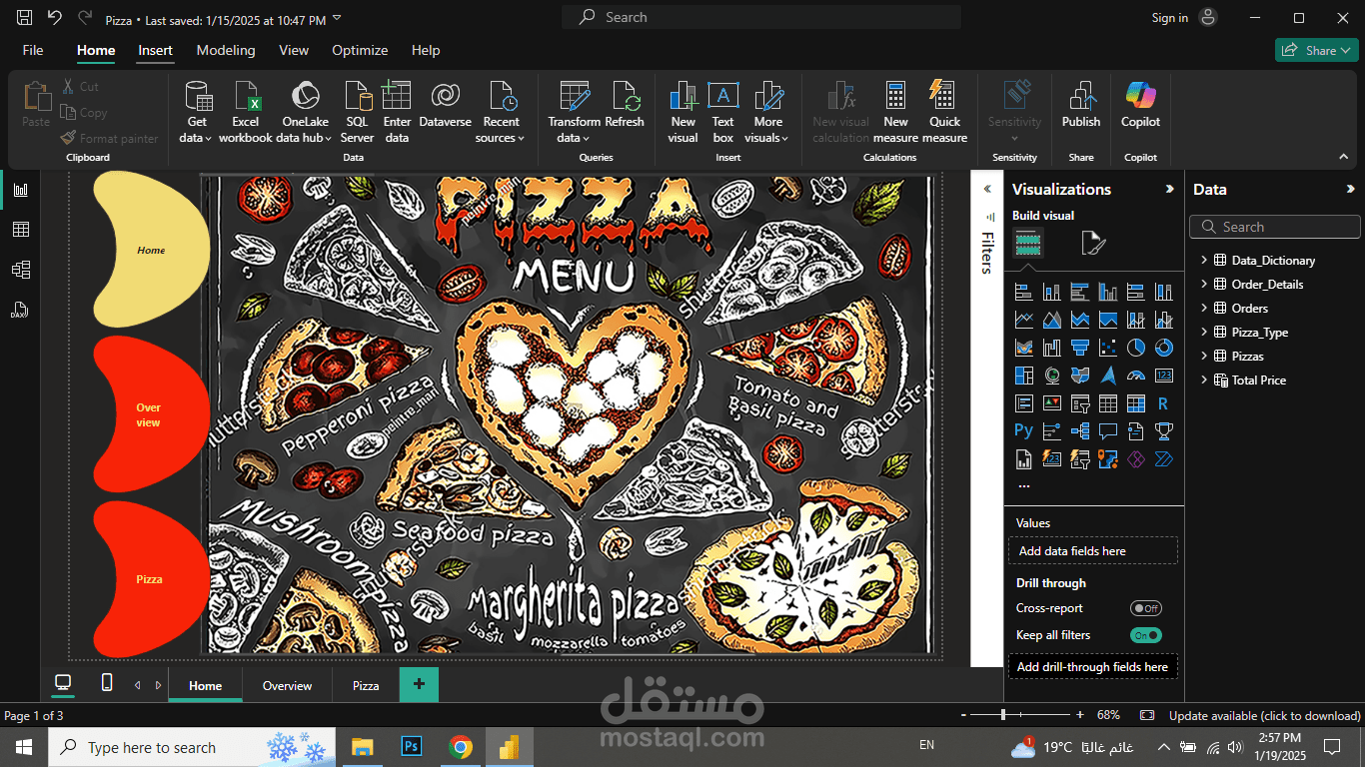Click the Data pane Search field

click(x=1275, y=227)
